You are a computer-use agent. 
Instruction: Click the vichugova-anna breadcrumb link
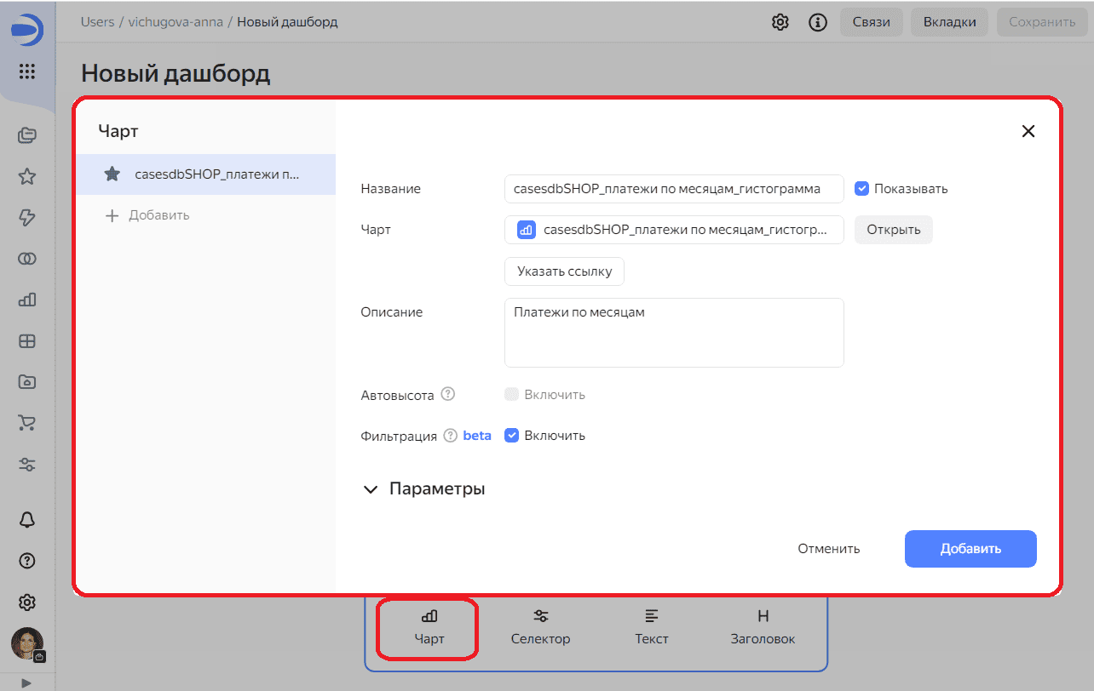pyautogui.click(x=176, y=22)
